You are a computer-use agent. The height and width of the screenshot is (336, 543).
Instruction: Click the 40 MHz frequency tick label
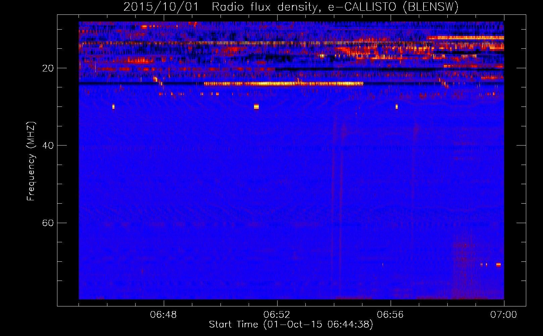[x=48, y=145]
